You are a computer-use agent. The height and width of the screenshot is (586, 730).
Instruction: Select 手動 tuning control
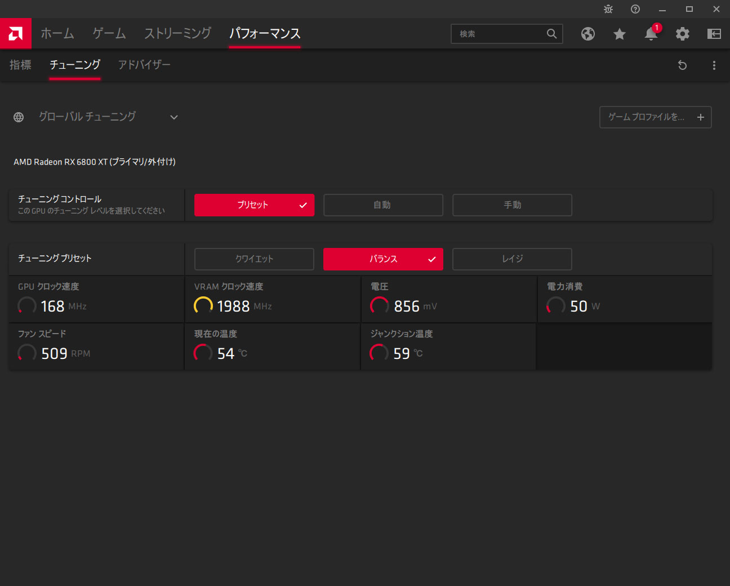[512, 205]
